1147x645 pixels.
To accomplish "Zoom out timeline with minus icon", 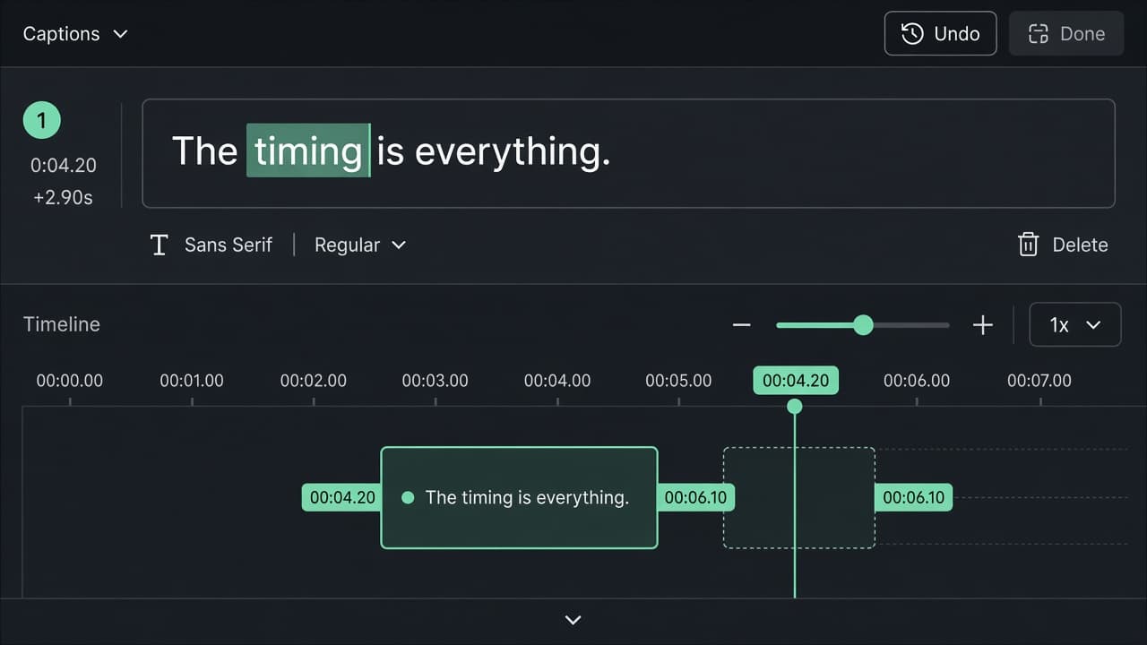I will coord(741,324).
